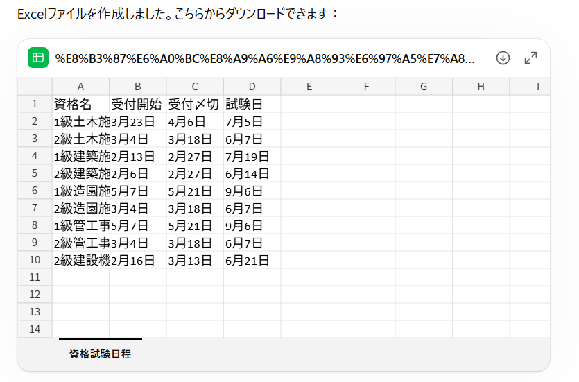Image resolution: width=579 pixels, height=382 pixels.
Task: Select cell containing 2月13日
Action: tap(137, 156)
